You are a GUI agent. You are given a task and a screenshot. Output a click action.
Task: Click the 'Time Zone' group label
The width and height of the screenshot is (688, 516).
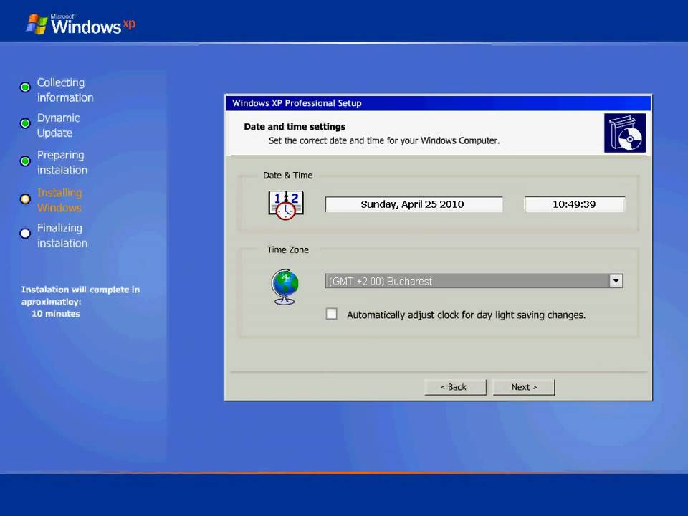click(x=288, y=249)
